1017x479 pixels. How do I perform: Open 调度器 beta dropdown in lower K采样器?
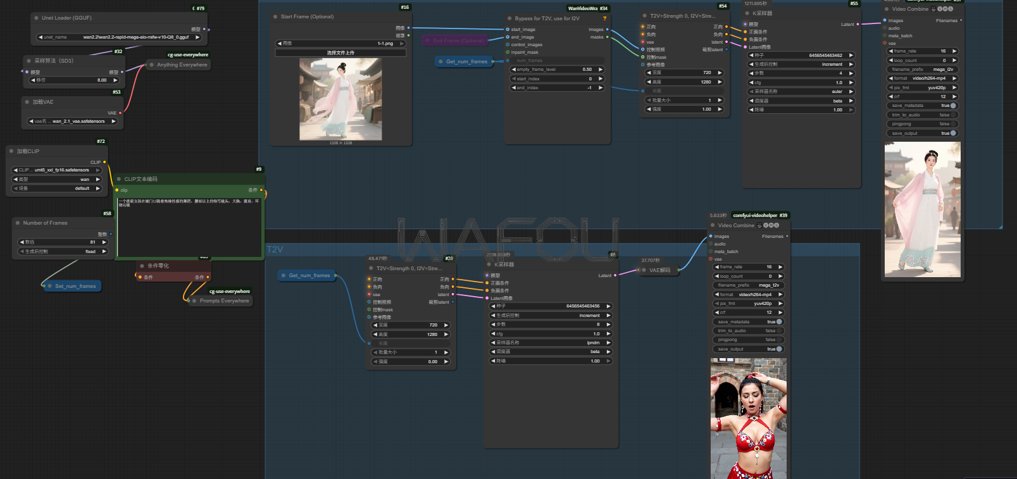[x=551, y=352]
